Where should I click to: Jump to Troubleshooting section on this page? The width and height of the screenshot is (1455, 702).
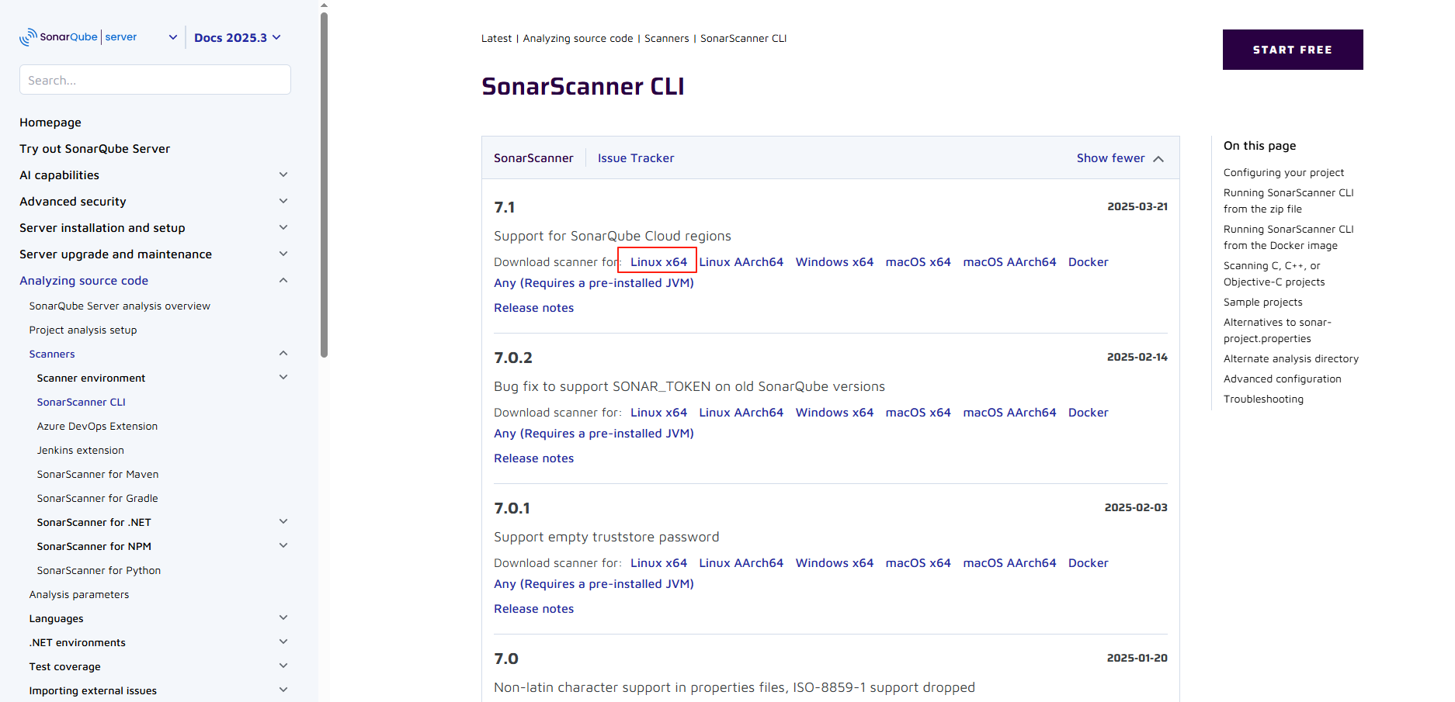pyautogui.click(x=1263, y=399)
